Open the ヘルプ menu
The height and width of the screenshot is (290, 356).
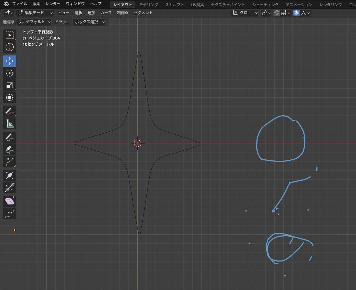point(96,4)
